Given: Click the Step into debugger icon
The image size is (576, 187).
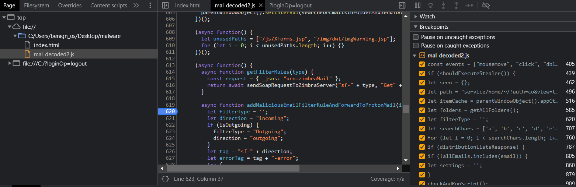Looking at the screenshot, I should point(443,6).
